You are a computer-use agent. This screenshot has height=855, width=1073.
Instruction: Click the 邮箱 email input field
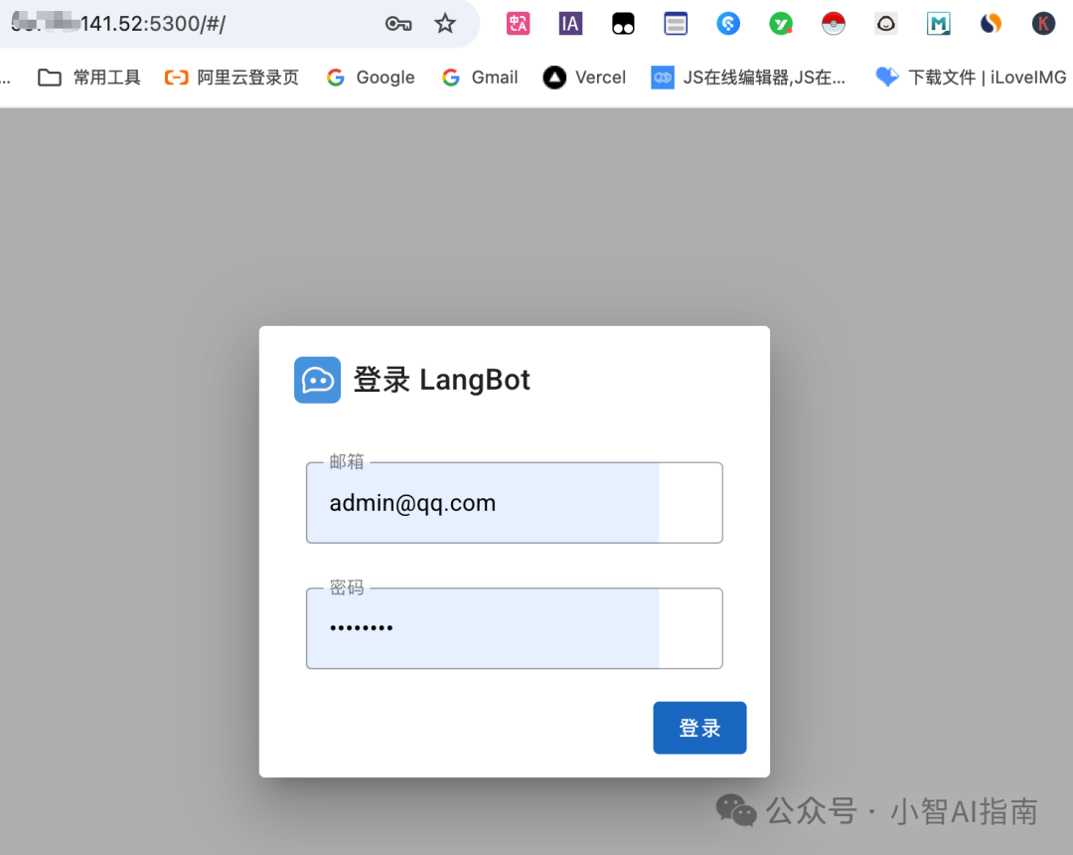pyautogui.click(x=515, y=503)
